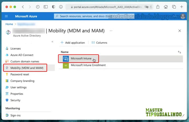189x122 pixels.
Task: Open the privacy shield icon
Action: [53, 7]
